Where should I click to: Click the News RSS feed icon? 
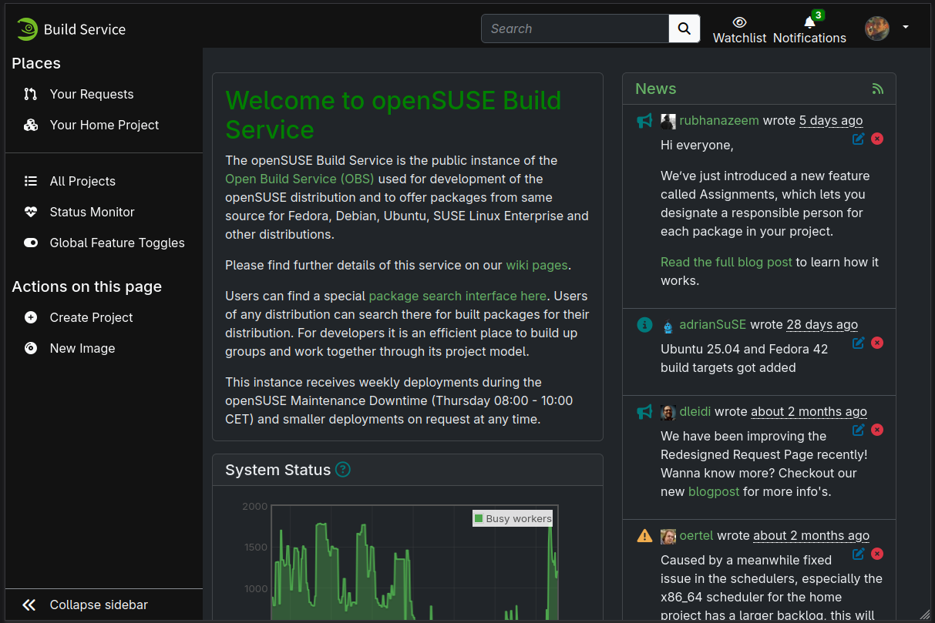[x=877, y=89]
